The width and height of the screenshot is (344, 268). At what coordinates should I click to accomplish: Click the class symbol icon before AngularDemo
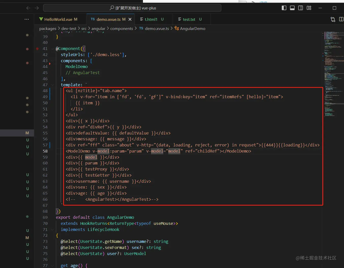click(x=176, y=28)
